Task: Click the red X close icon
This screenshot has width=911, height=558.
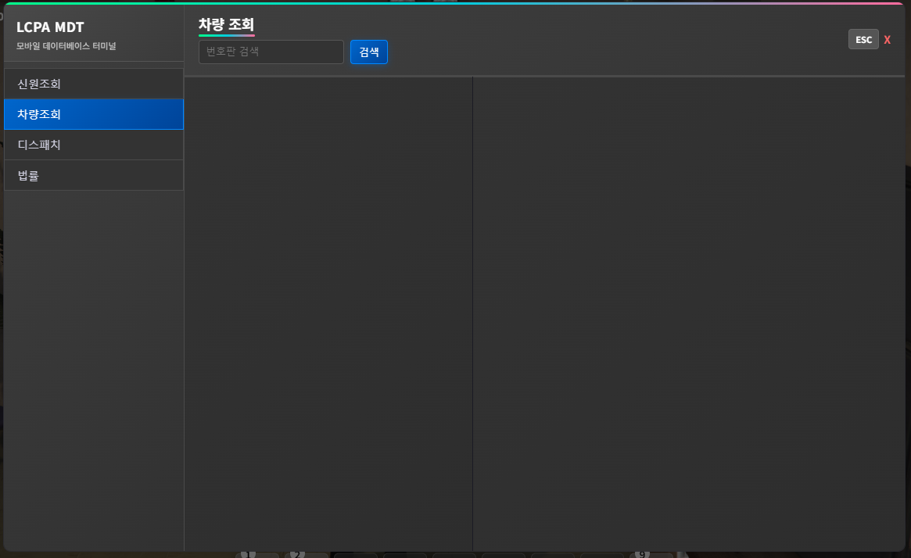Action: 887,39
